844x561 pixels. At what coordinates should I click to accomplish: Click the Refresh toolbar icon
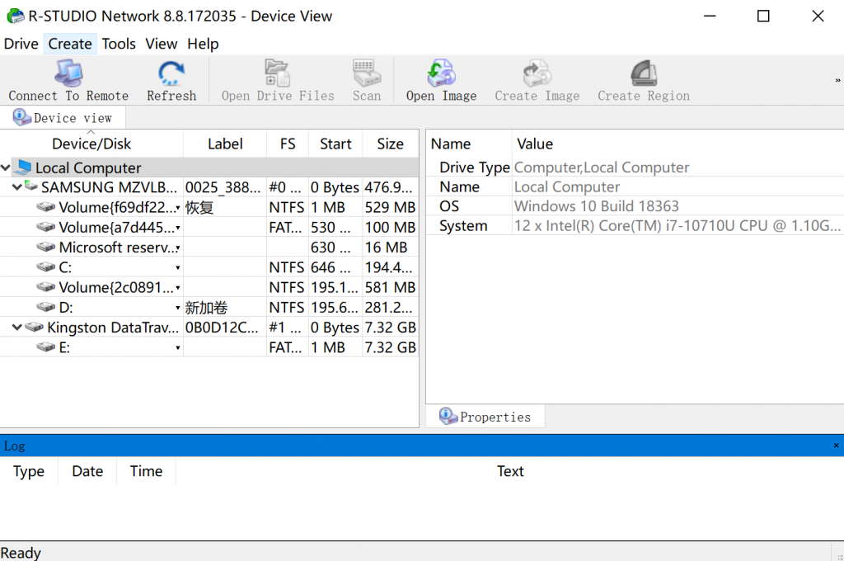pos(171,73)
